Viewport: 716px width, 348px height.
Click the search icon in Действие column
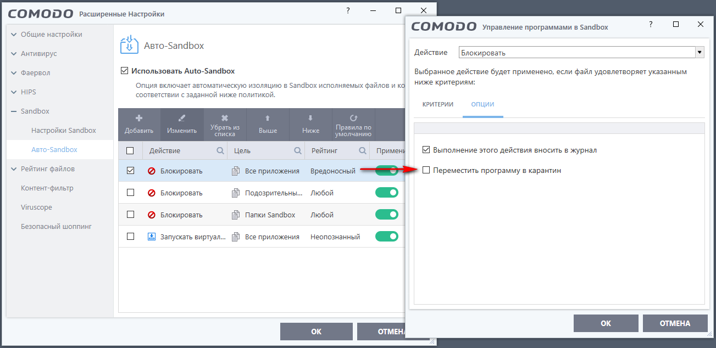220,150
